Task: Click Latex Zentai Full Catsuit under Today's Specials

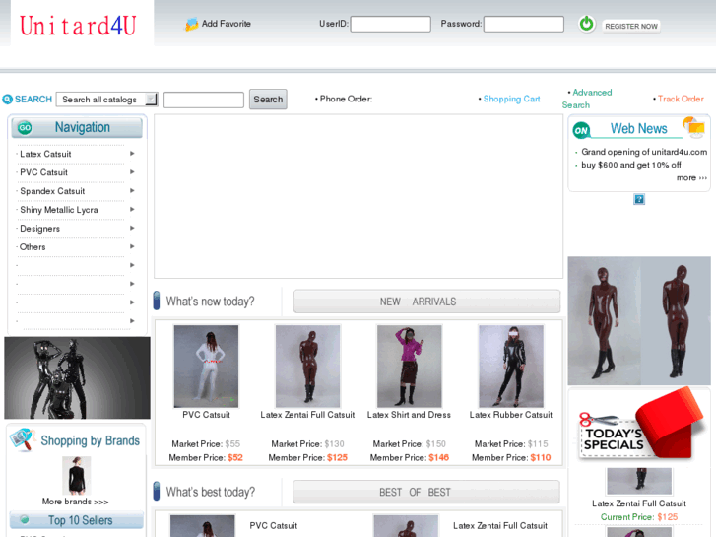Action: point(639,503)
